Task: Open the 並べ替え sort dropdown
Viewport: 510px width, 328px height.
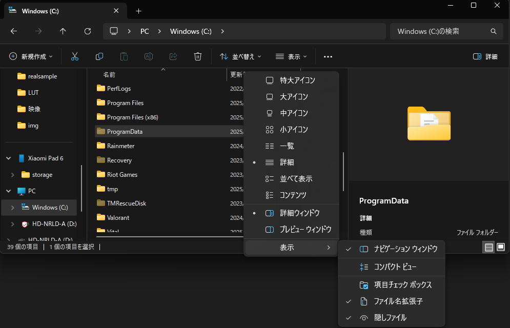Action: click(x=240, y=56)
